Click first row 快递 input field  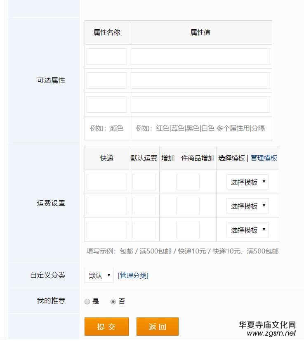coord(107,182)
